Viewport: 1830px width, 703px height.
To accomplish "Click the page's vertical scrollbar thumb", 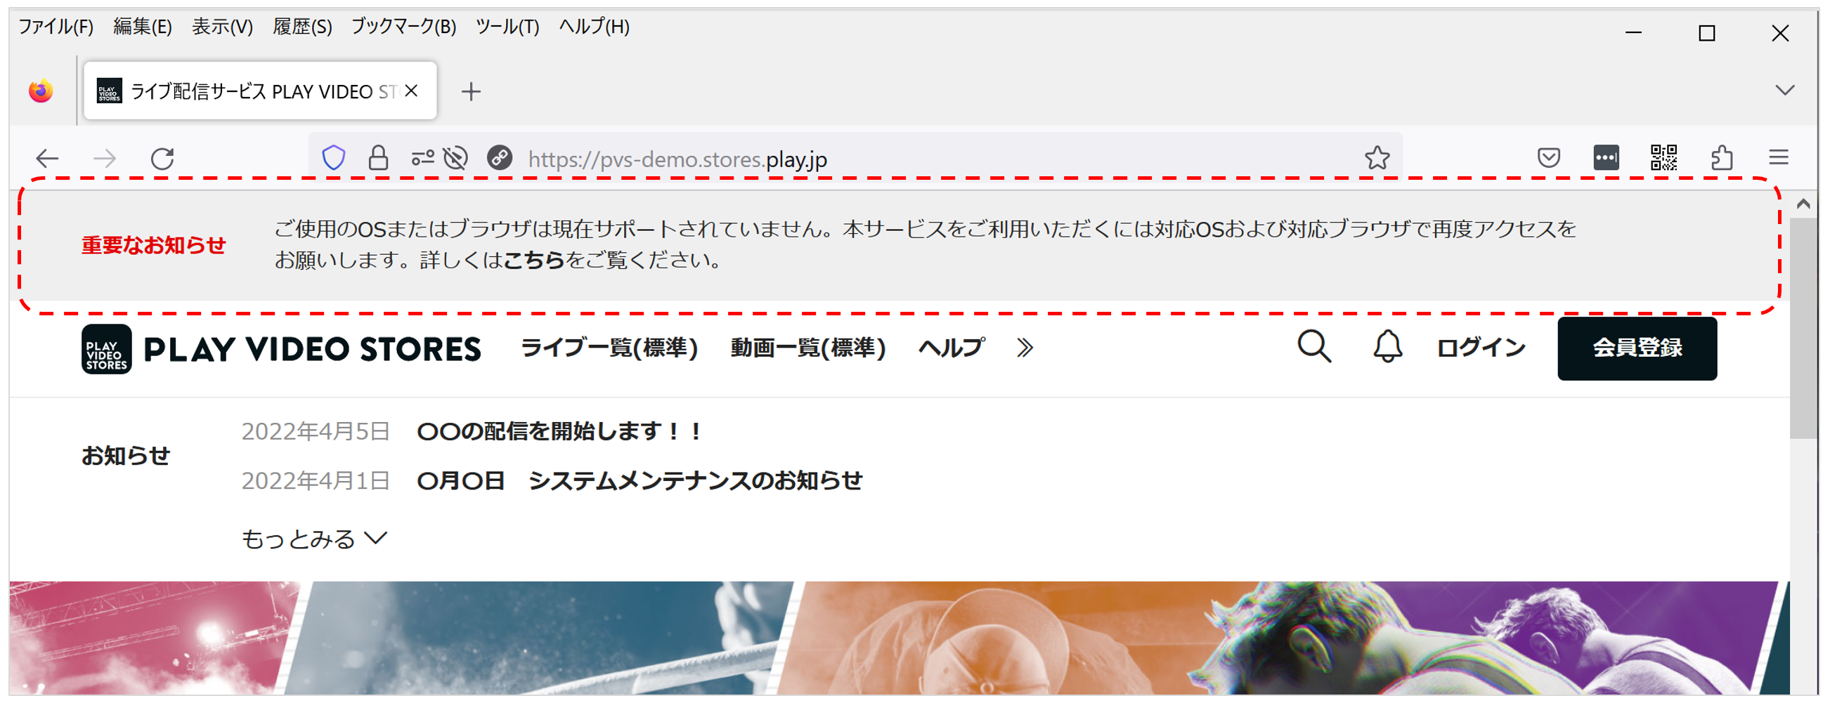I will click(x=1803, y=327).
